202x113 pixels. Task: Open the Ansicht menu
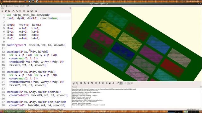point(23,6)
